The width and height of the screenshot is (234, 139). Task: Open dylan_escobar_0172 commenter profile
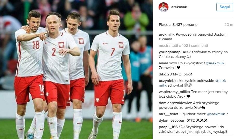pyautogui.click(x=177, y=120)
